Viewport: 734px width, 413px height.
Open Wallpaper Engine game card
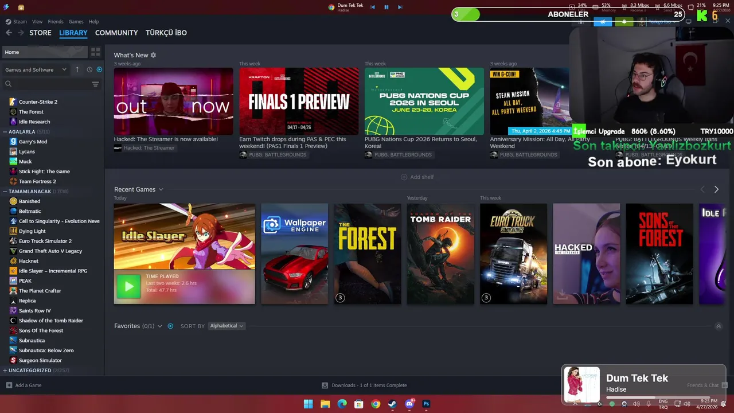click(294, 254)
